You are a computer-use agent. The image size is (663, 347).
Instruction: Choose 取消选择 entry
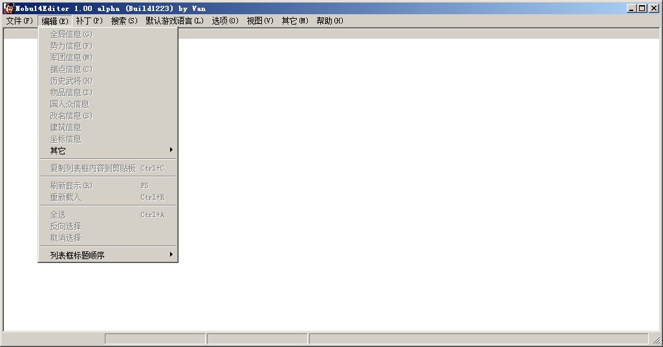(108, 238)
